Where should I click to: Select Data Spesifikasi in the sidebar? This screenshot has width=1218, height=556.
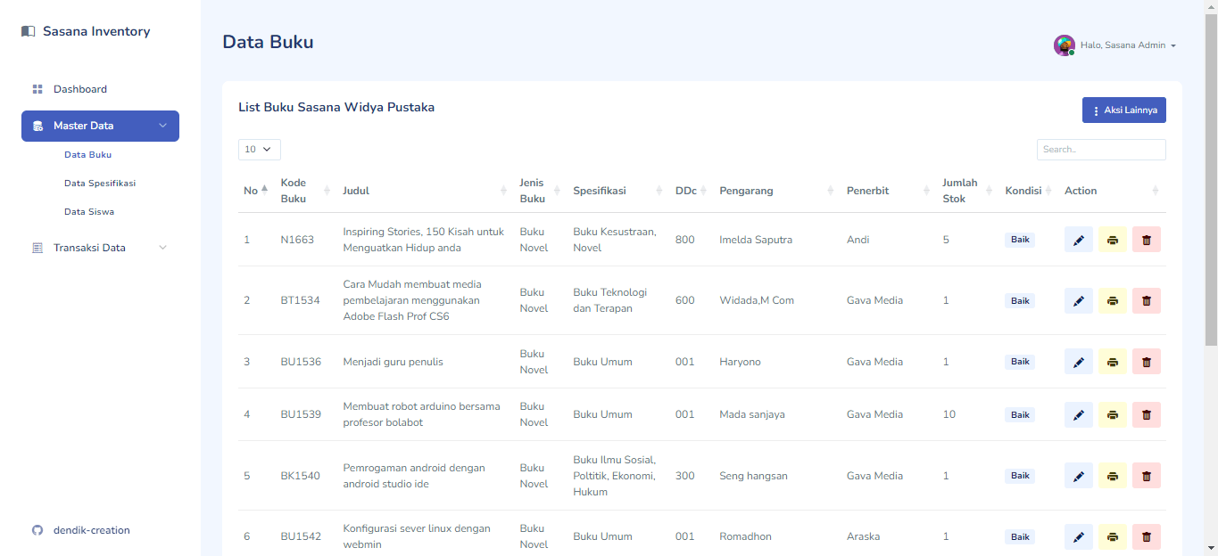[x=100, y=184]
